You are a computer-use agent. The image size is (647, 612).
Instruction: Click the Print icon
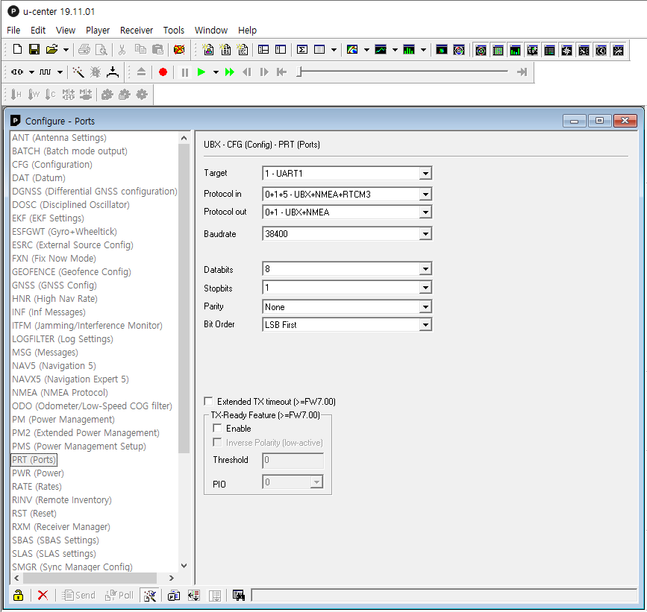click(84, 50)
